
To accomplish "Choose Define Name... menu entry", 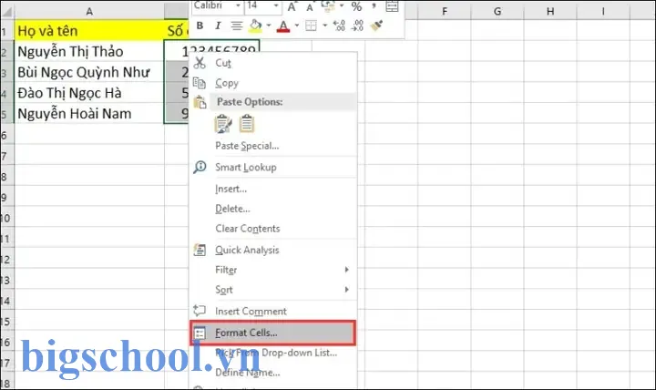I will [x=273, y=373].
